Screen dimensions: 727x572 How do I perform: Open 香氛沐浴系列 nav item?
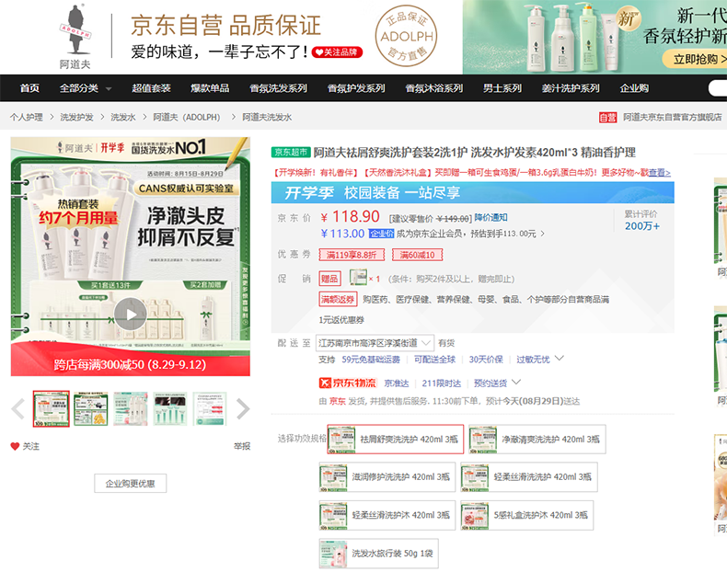434,88
